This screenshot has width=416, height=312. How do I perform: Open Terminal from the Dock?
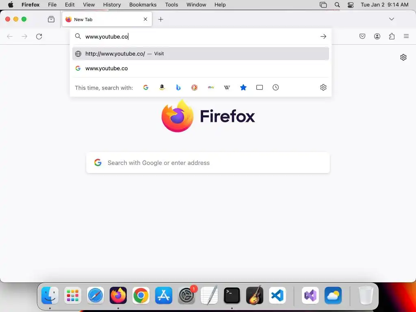point(232,295)
